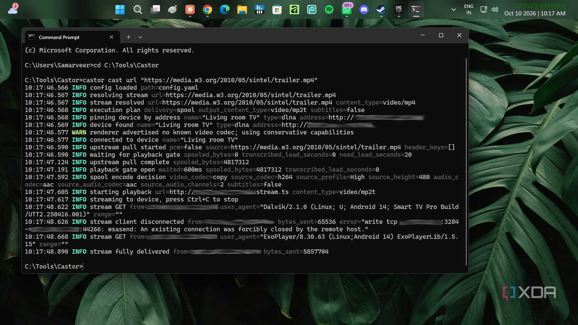
Task: Open File Explorer from the taskbar
Action: (242, 10)
